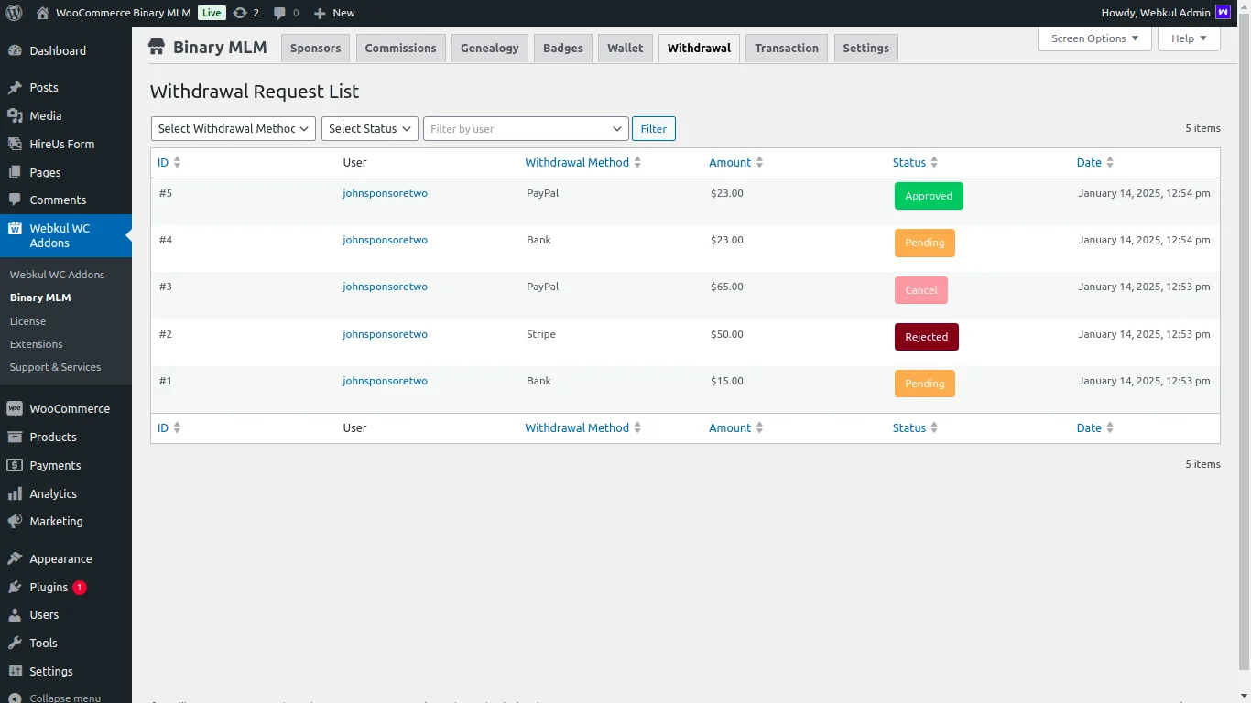Sort by Amount column header
This screenshot has width=1251, height=703.
click(730, 162)
